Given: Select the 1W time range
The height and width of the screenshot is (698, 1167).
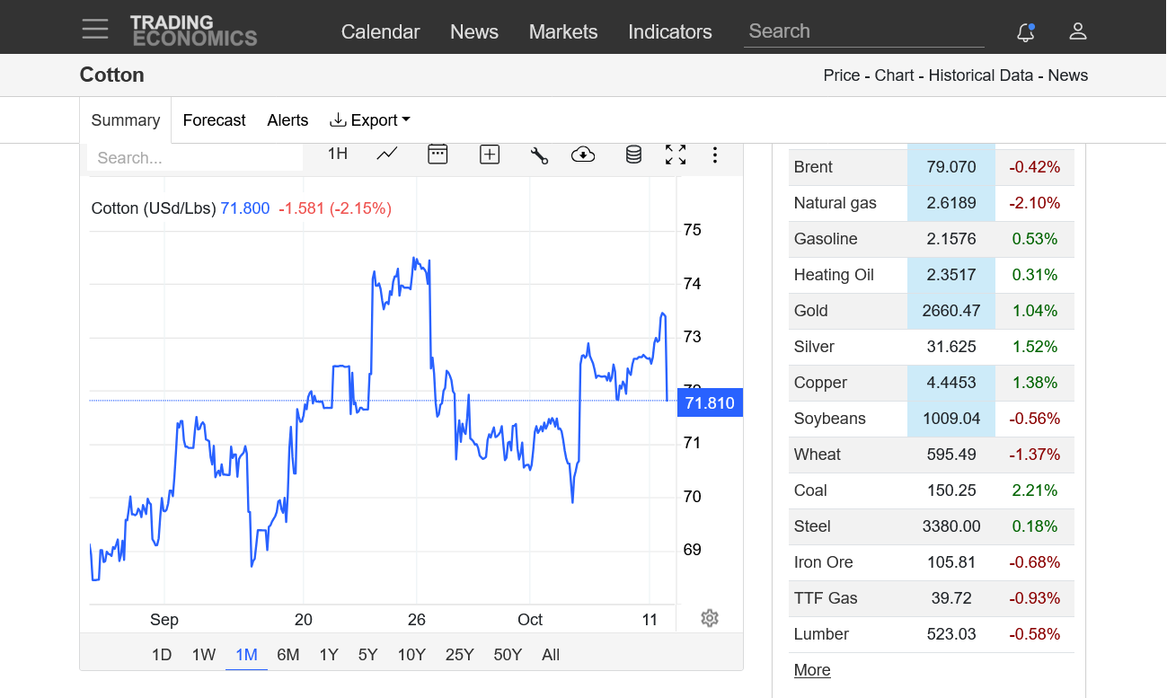Looking at the screenshot, I should [204, 655].
